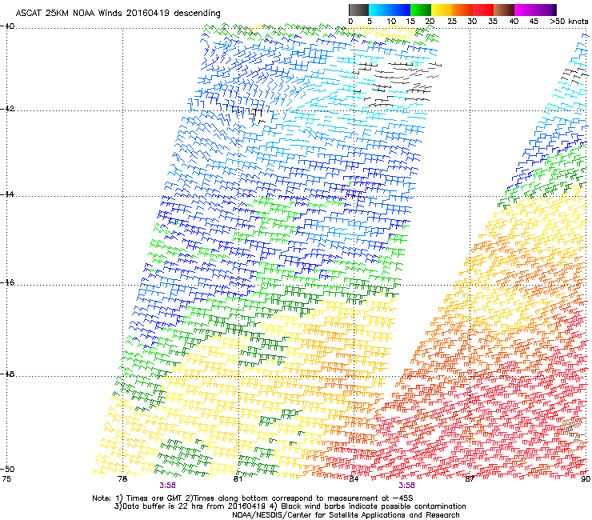Click the red 30-35 knots legend swatch
592x520 pixels.
coord(483,10)
